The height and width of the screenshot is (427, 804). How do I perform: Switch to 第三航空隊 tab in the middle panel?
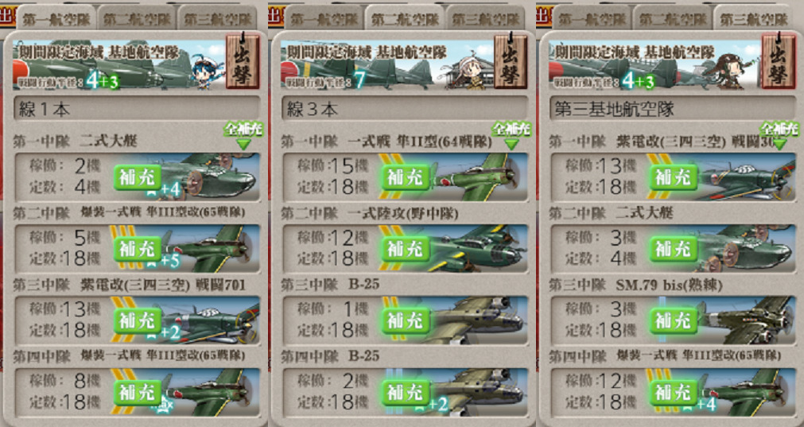point(485,19)
